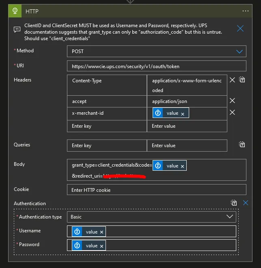This screenshot has height=268, width=261.
Task: Click the Cookie field label
Action: point(21,189)
